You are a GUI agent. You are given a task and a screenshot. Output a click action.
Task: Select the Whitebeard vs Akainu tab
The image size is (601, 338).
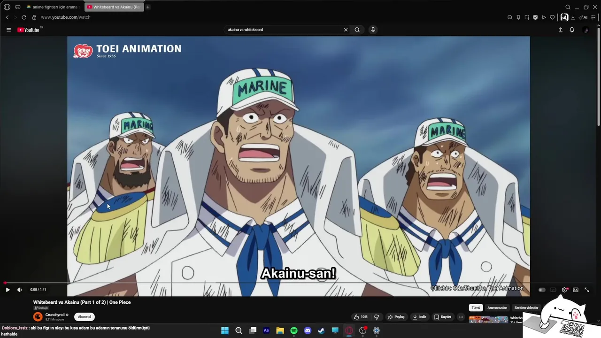[114, 7]
